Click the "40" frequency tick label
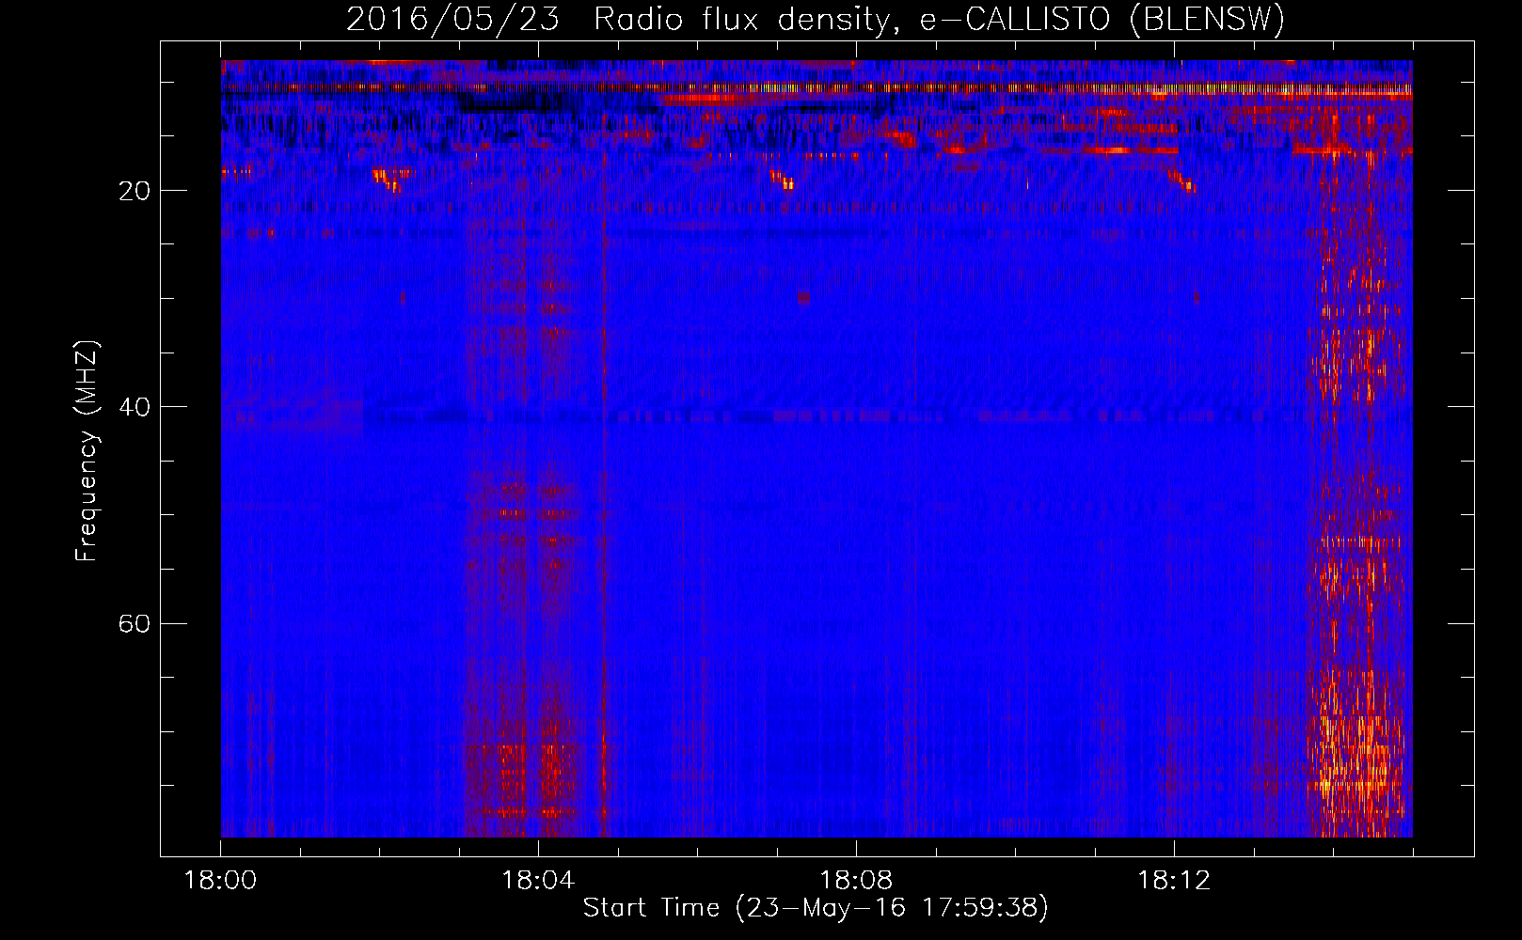 pos(135,407)
